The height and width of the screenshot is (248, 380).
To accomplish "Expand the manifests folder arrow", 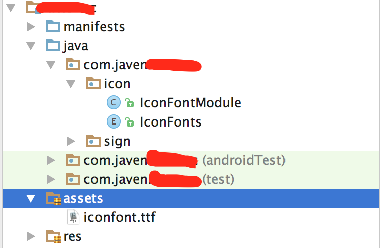I will click(x=31, y=27).
